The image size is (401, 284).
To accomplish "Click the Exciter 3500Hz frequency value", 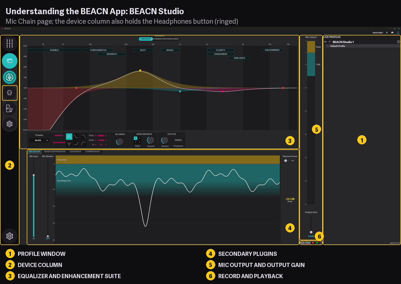I will point(178,140).
